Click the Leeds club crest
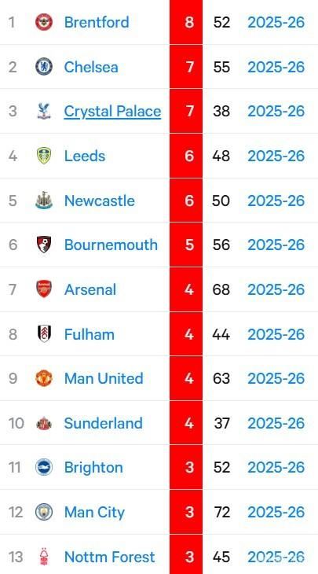Screen dimensions: 318x574 (44, 156)
